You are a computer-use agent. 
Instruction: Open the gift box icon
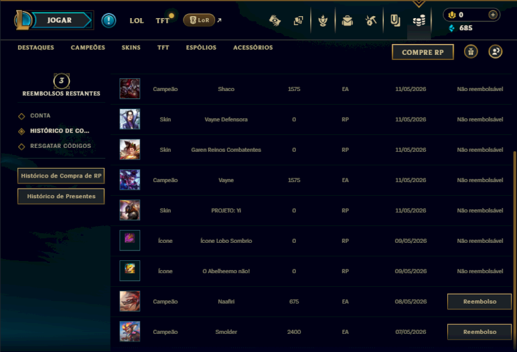pyautogui.click(x=471, y=52)
